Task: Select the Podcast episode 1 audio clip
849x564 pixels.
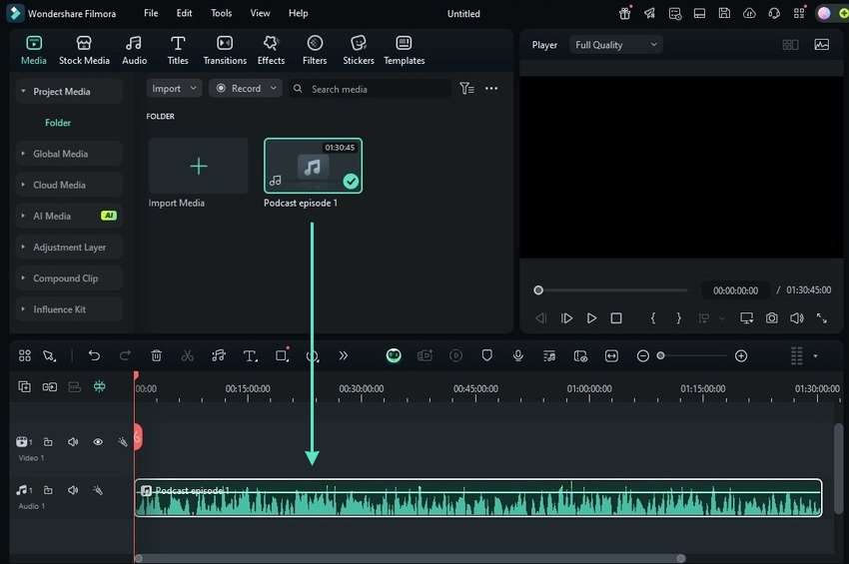Action: [x=478, y=498]
